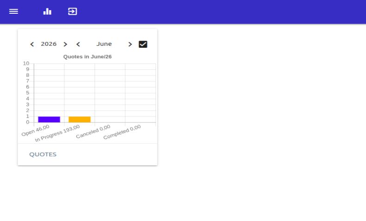The image size is (366, 221).
Task: Click the Open 46,00 axis label
Action: (36, 130)
